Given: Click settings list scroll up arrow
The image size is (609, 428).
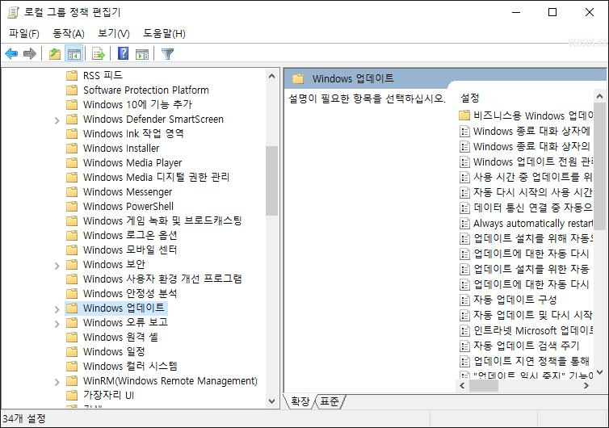Looking at the screenshot, I should click(599, 96).
